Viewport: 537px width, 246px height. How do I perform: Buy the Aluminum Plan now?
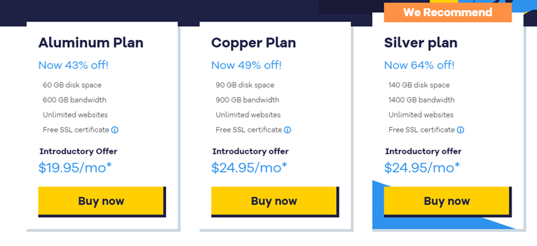(x=102, y=201)
